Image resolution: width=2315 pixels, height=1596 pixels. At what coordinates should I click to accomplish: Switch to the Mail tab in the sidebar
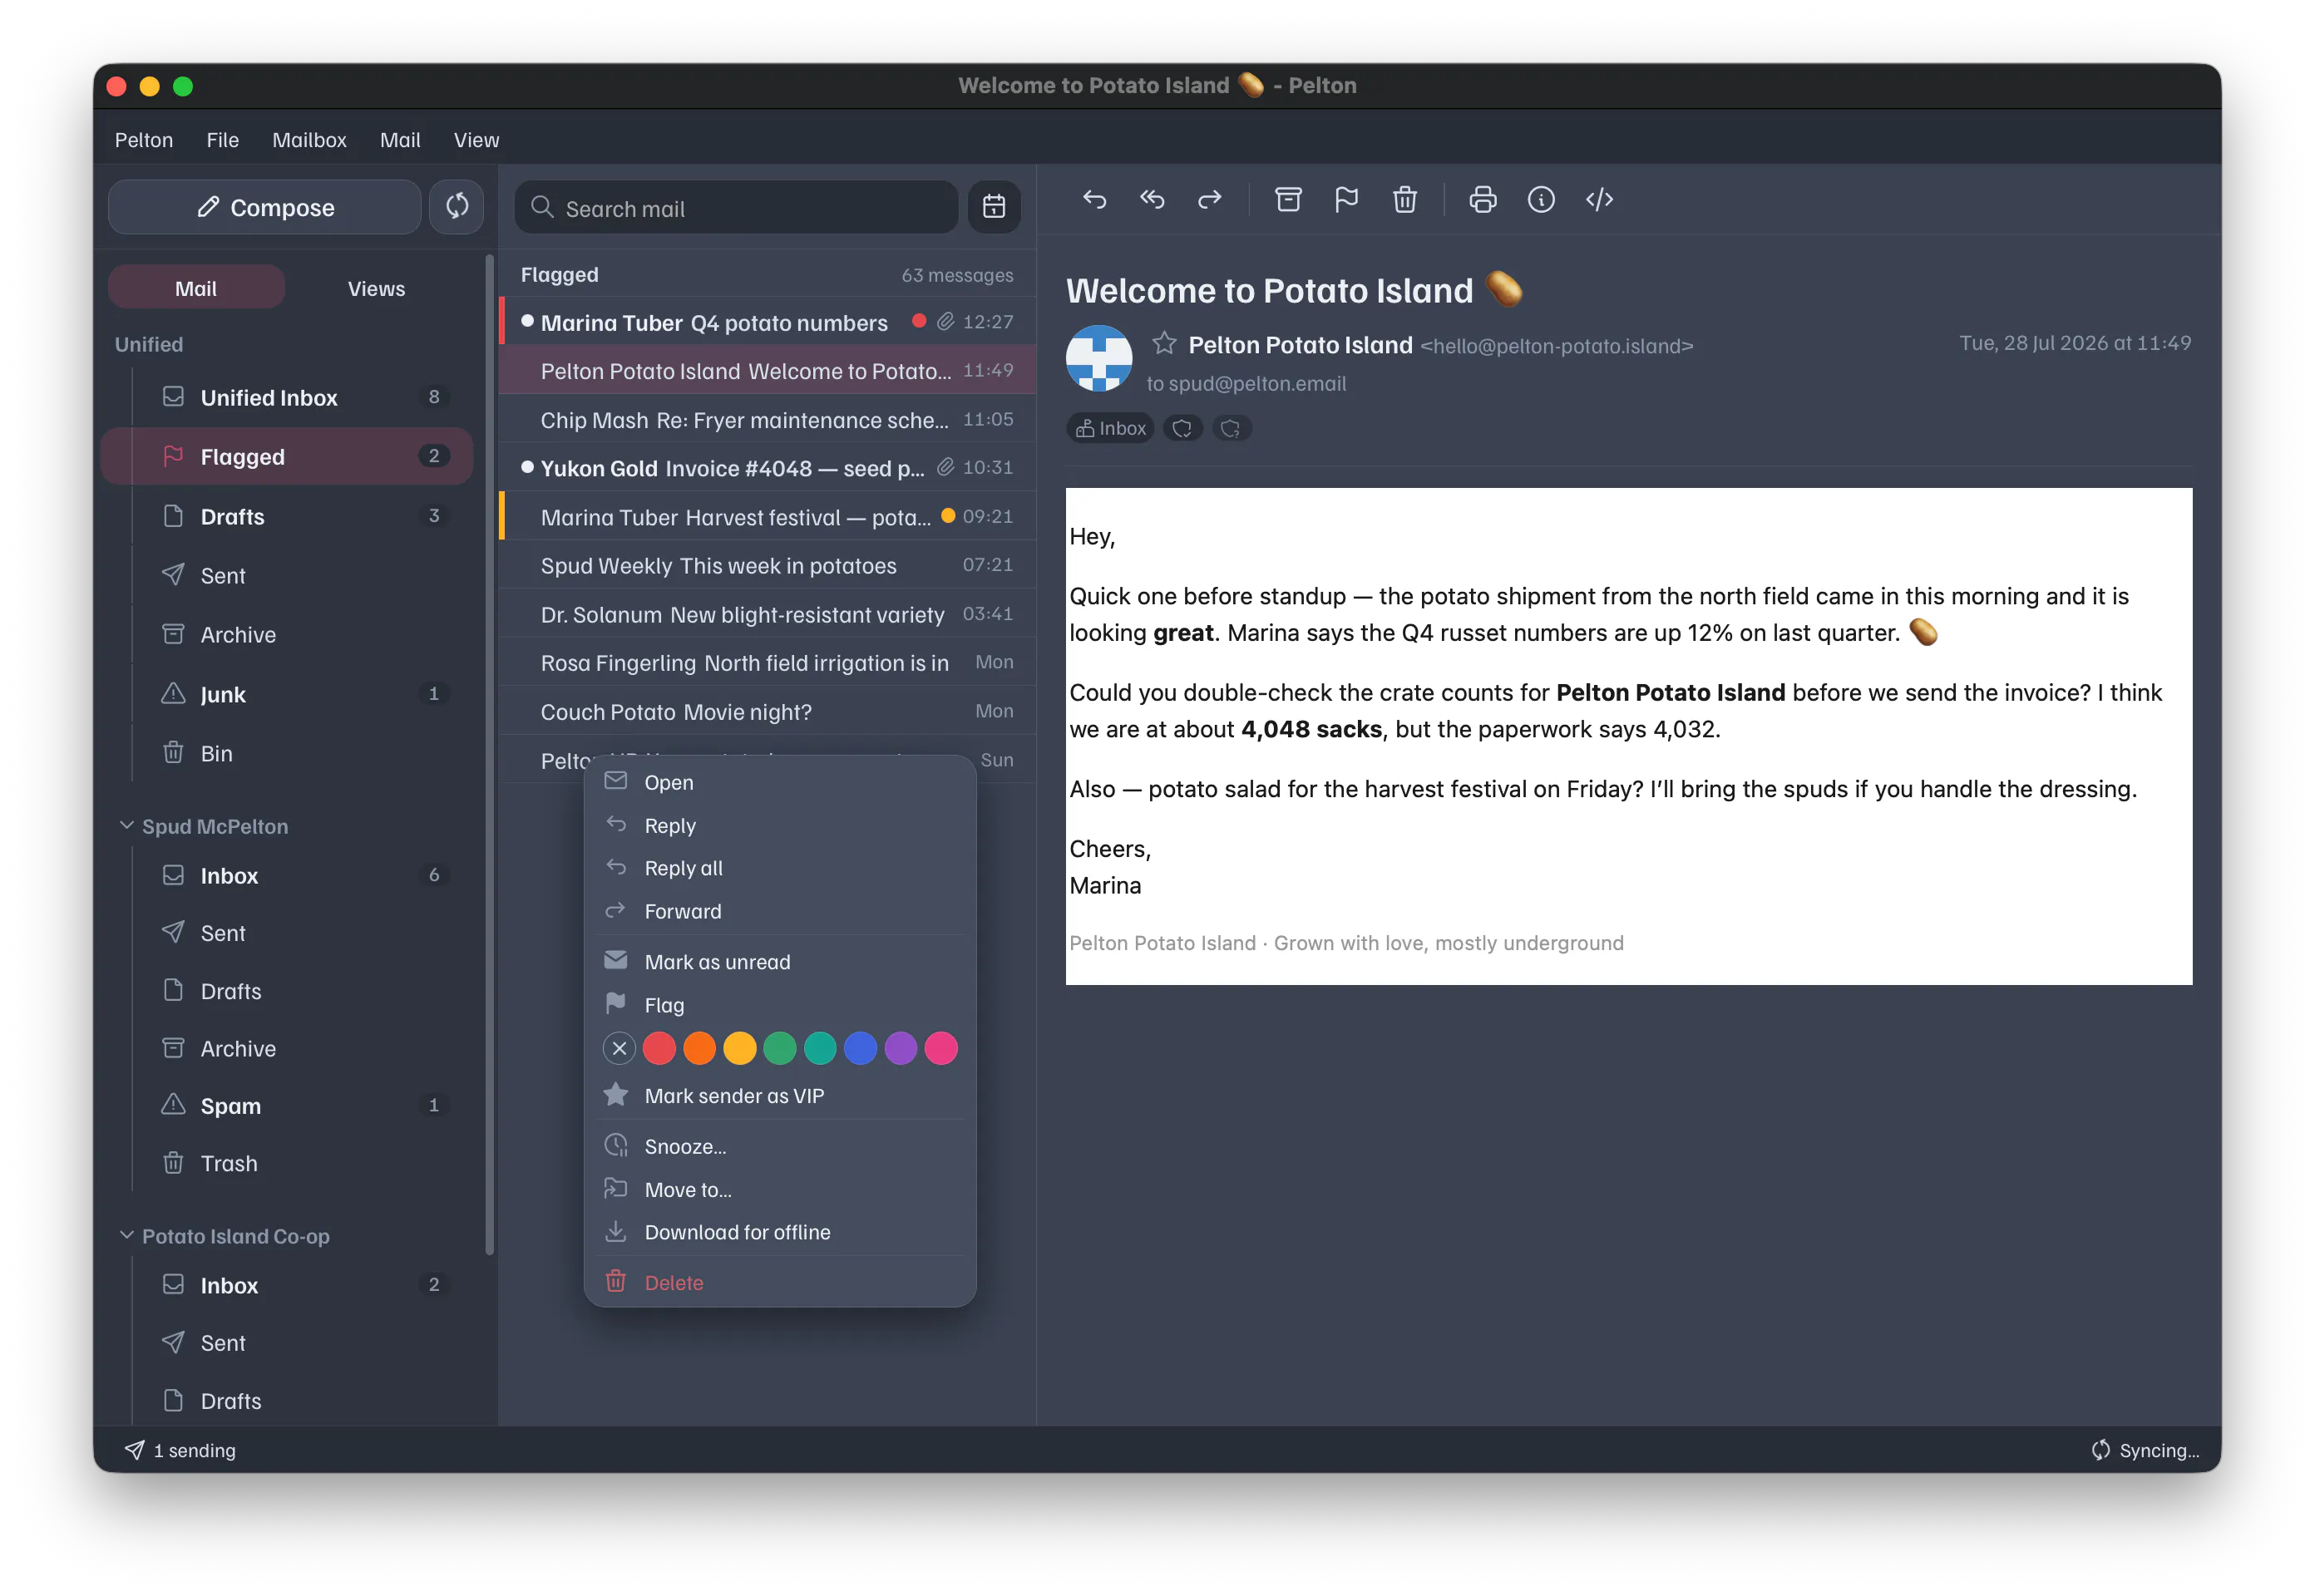[x=196, y=288]
